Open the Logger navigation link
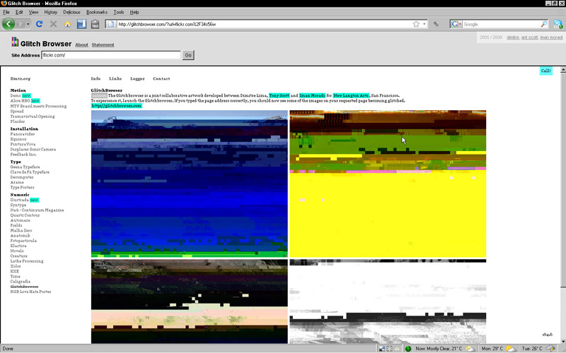The height and width of the screenshot is (353, 566). pyautogui.click(x=137, y=78)
